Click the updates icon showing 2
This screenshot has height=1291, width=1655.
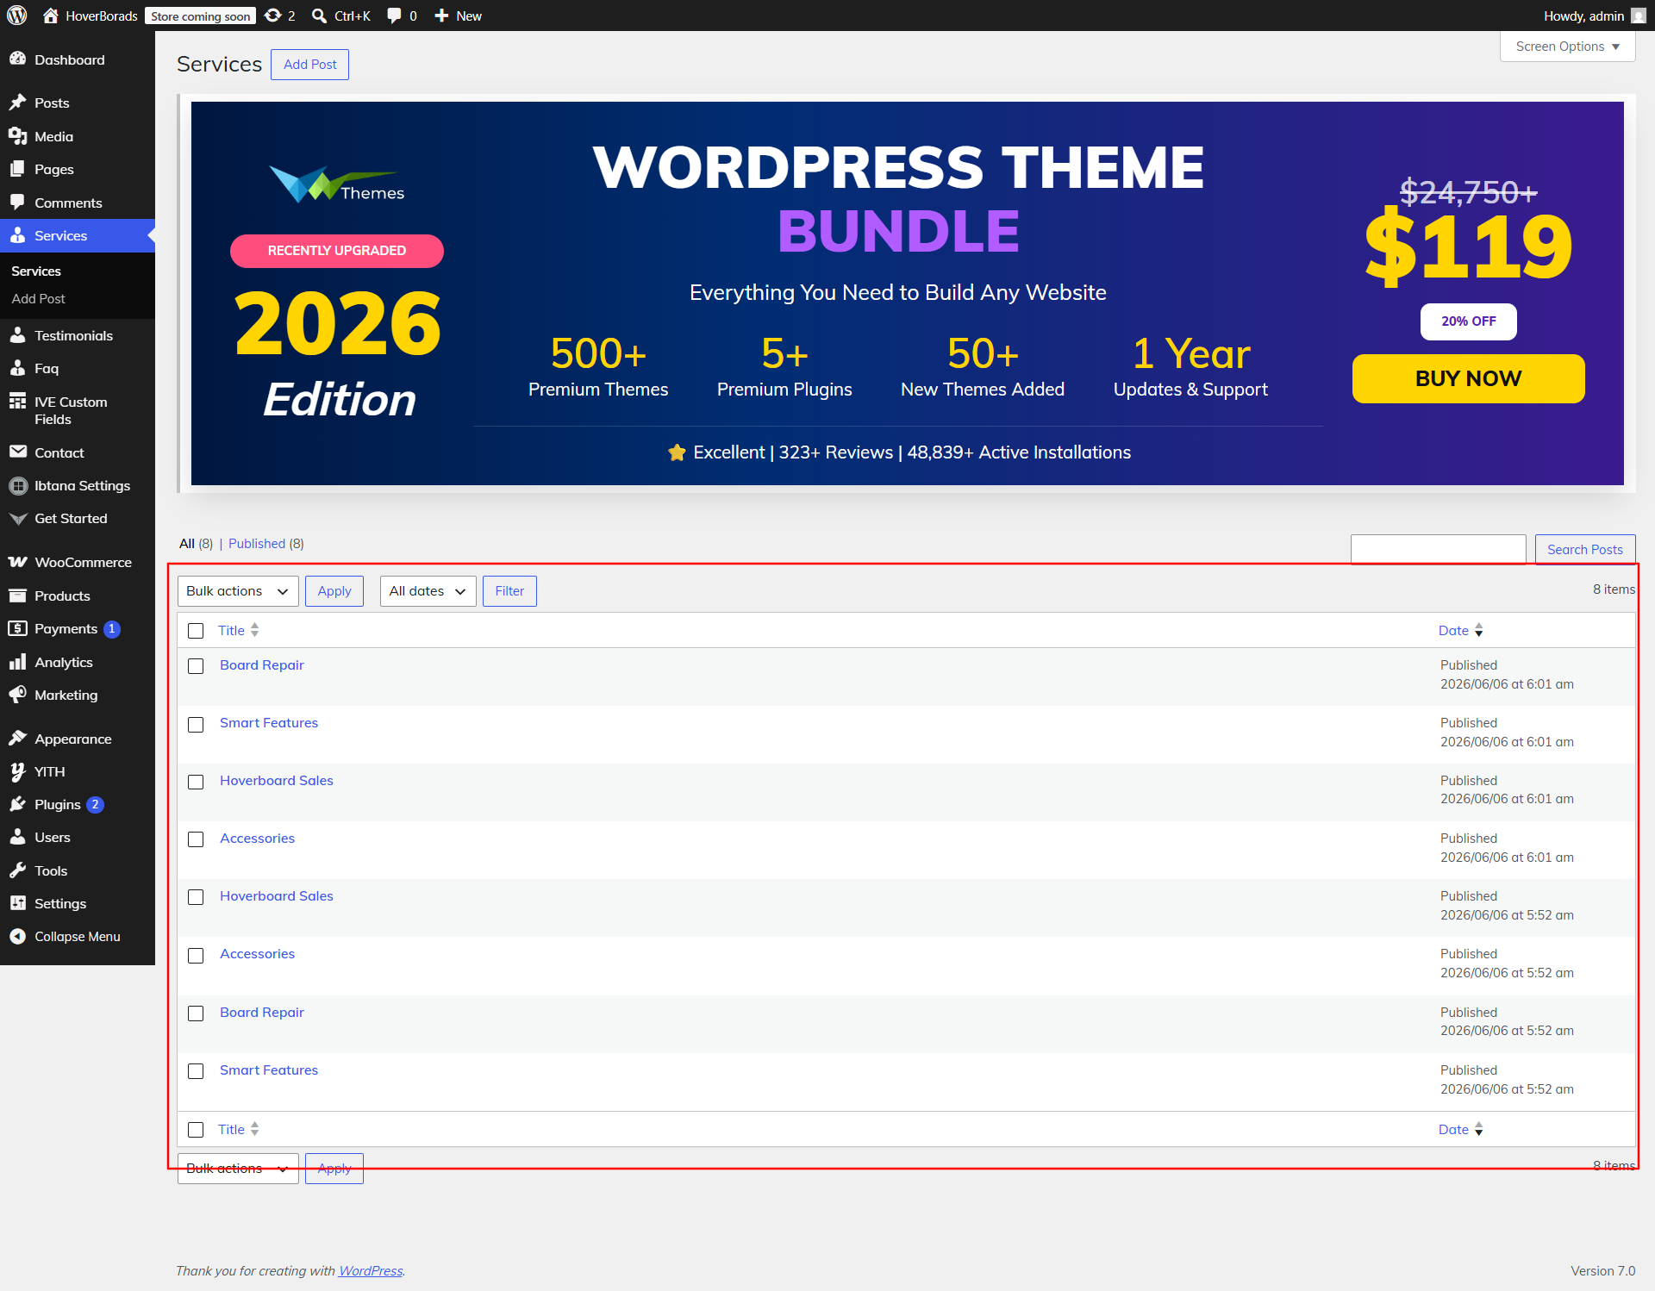(273, 16)
